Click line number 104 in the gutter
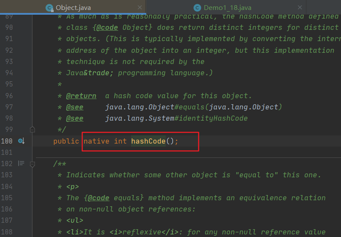Image resolution: width=341 pixels, height=237 pixels. tap(6, 186)
